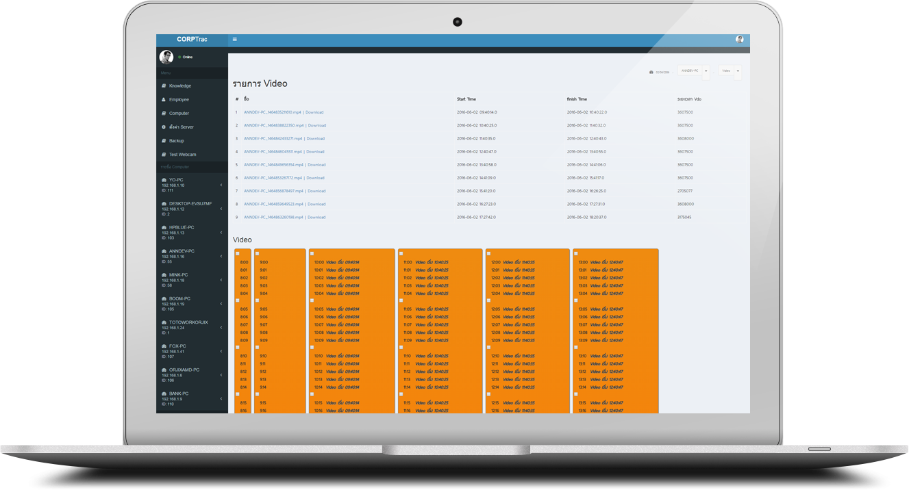909x490 pixels.
Task: Download video ANNDEV-PC_1464863260198.mp4
Action: [316, 217]
